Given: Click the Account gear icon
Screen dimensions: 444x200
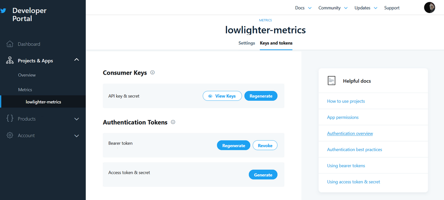Looking at the screenshot, I should [10, 135].
